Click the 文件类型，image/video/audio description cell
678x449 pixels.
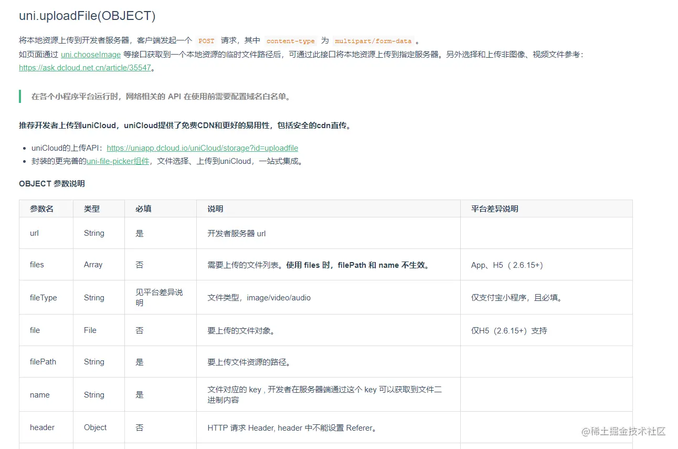tap(329, 298)
